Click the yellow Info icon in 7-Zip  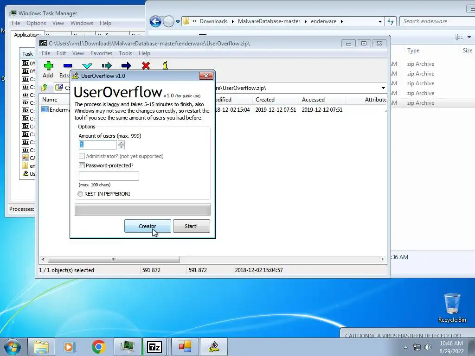pos(165,65)
